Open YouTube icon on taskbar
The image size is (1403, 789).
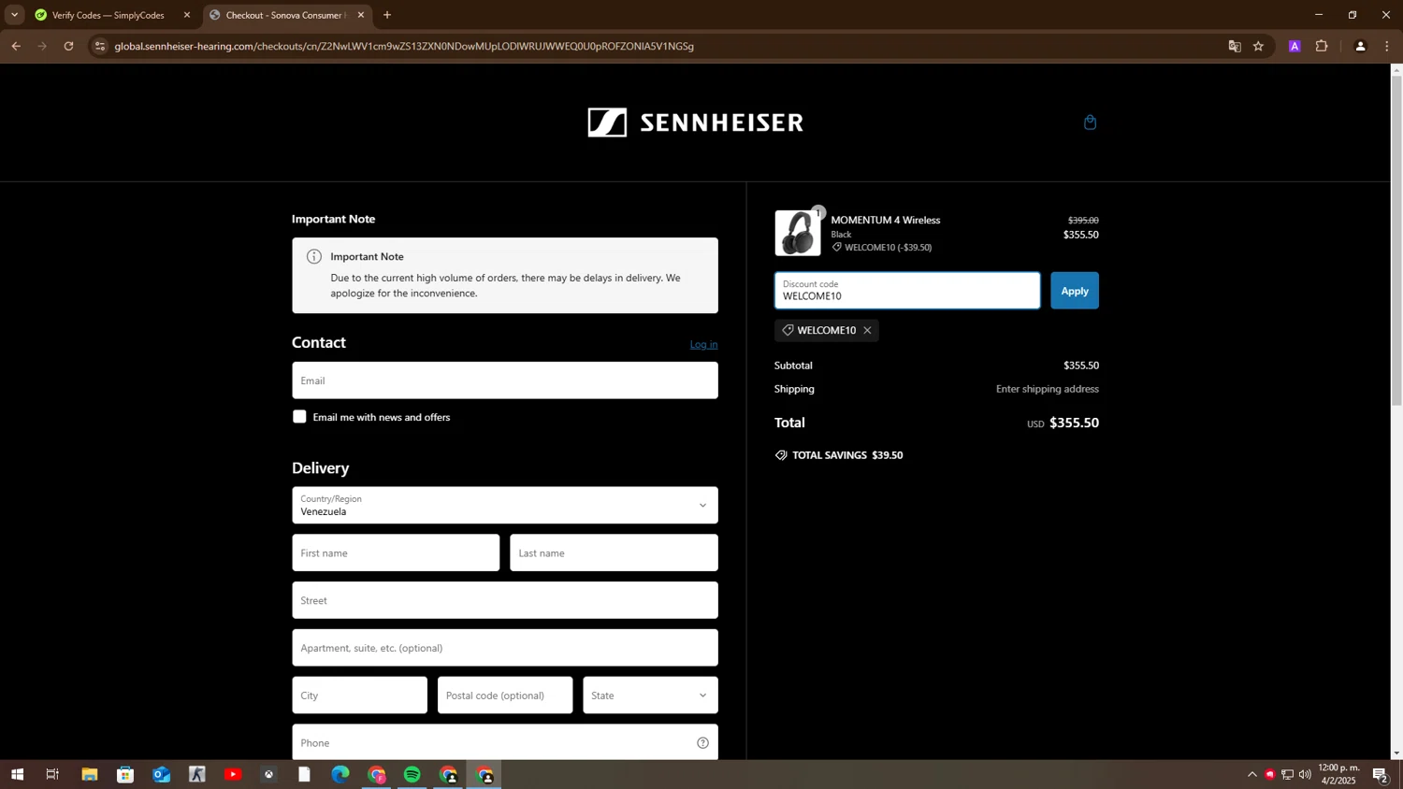pyautogui.click(x=233, y=774)
